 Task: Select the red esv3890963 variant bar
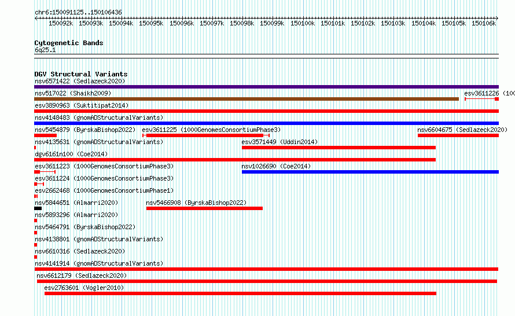pyautogui.click(x=266, y=111)
